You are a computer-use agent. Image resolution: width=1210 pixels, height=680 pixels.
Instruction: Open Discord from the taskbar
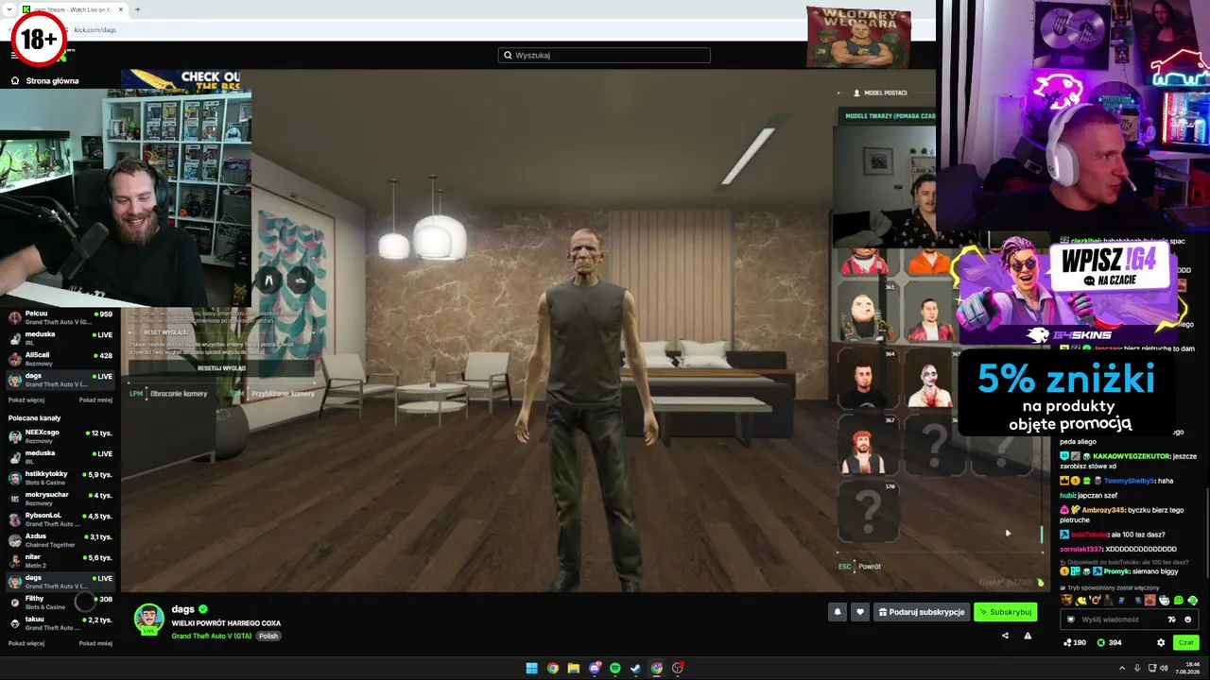595,669
